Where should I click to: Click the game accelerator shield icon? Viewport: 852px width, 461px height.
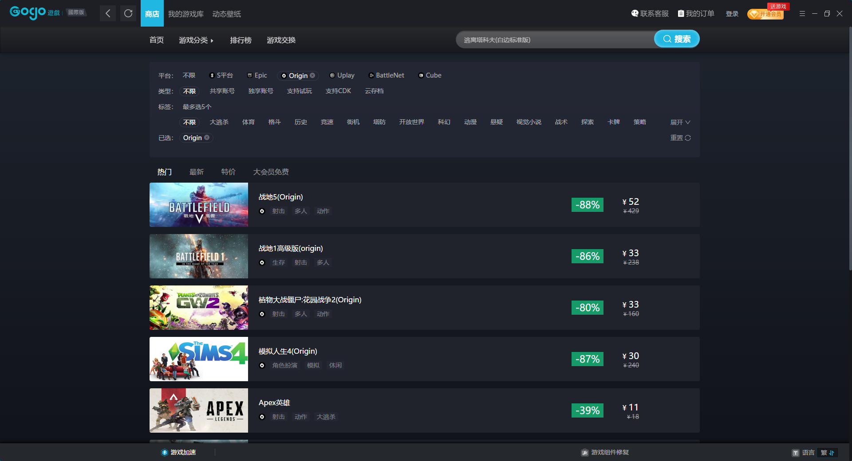point(165,452)
